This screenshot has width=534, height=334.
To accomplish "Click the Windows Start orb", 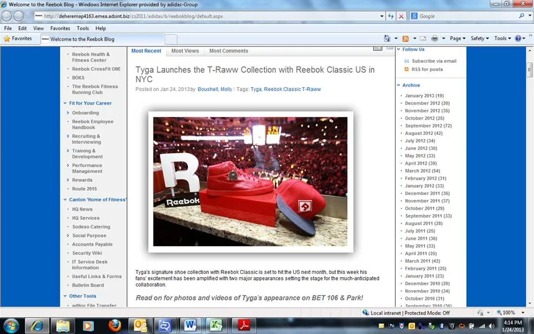I will 11,326.
